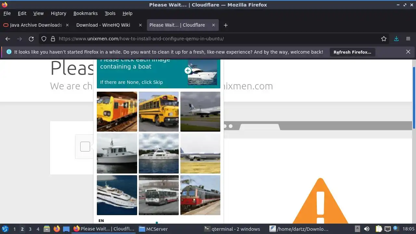
Task: Show desktop from taskbar icon
Action: click(x=66, y=229)
